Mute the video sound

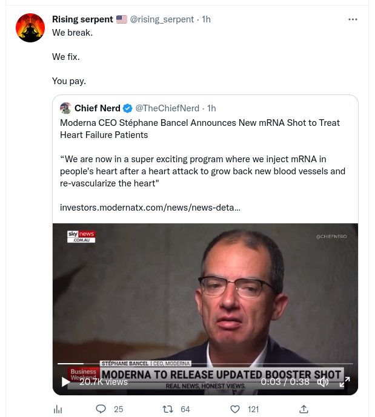coord(323,382)
